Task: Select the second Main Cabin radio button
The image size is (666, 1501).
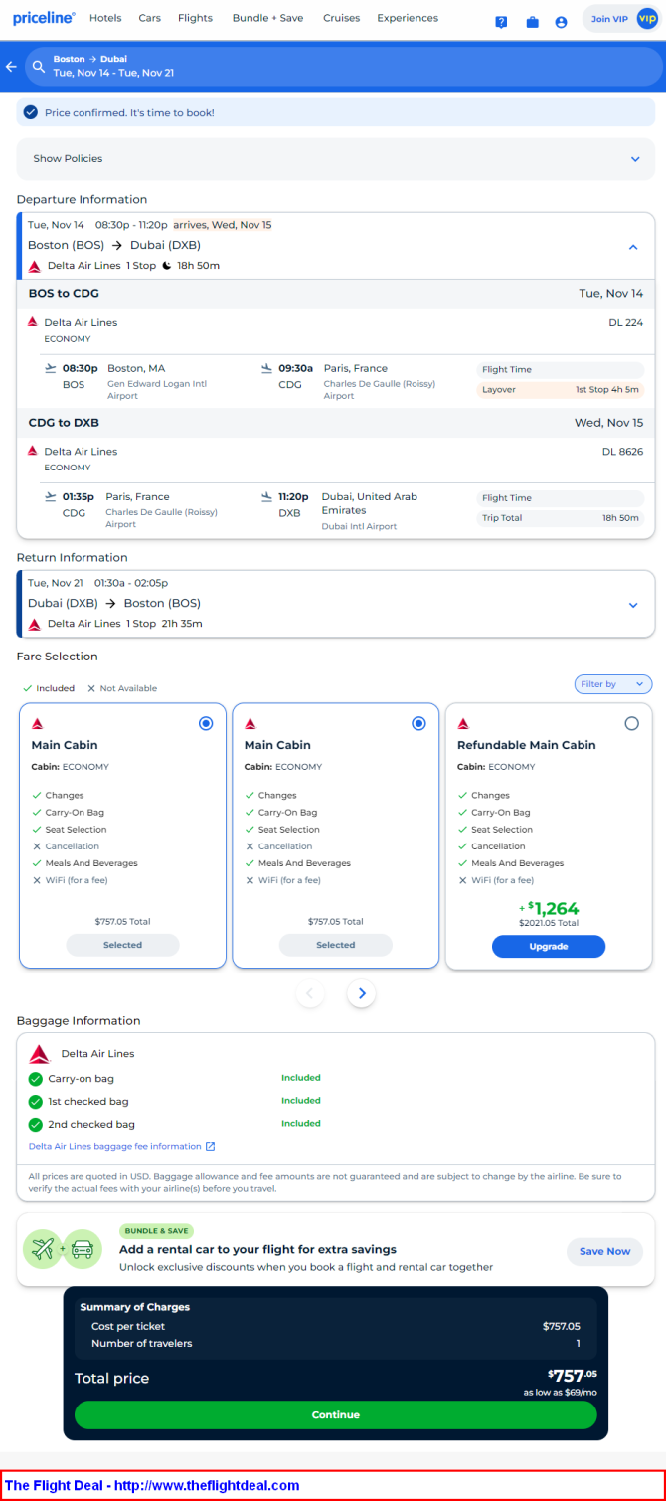Action: point(418,723)
